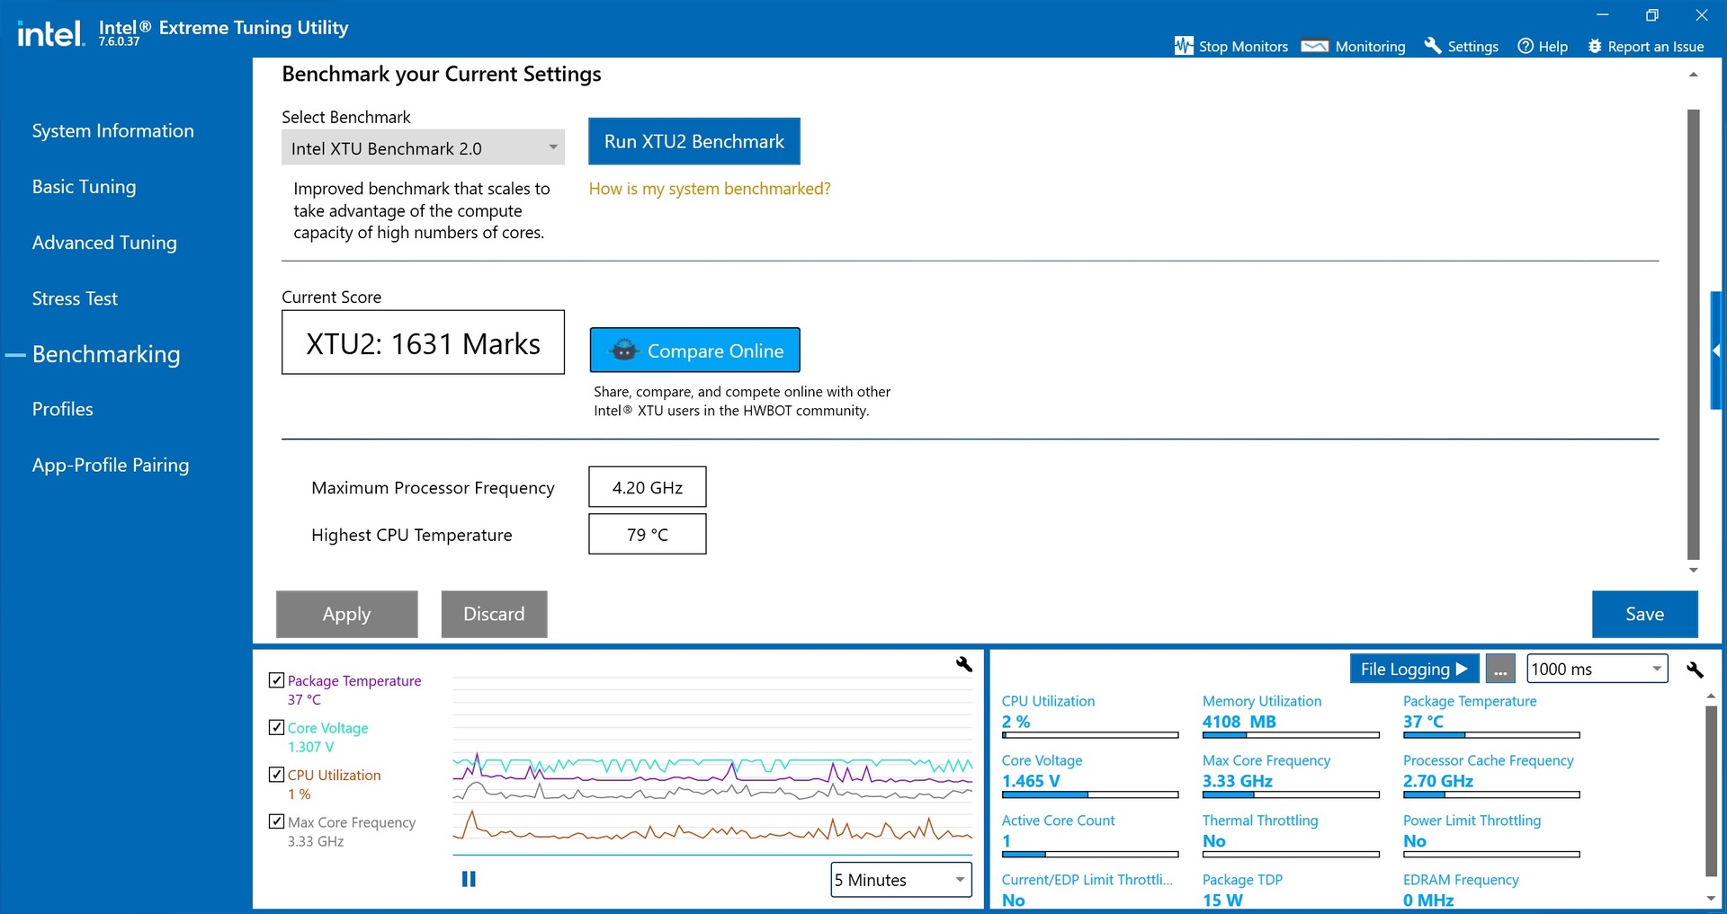Click Stop Monitors label
The height and width of the screenshot is (914, 1727).
(1243, 47)
